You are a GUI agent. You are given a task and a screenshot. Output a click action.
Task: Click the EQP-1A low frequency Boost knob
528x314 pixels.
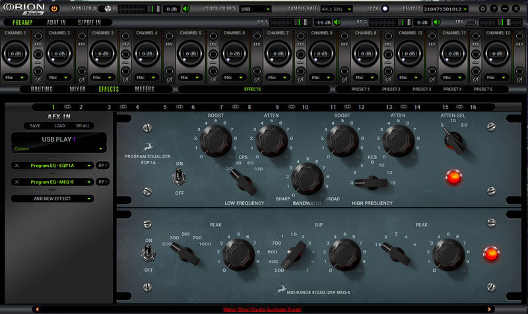(x=216, y=141)
